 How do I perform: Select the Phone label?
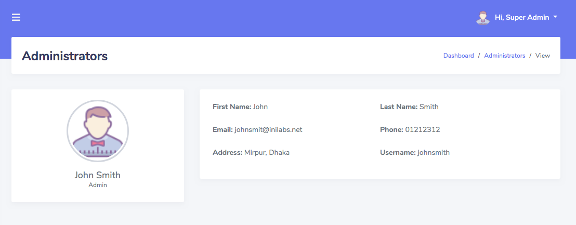pos(392,129)
